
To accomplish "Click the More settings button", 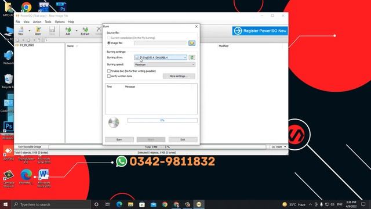I will point(179,76).
